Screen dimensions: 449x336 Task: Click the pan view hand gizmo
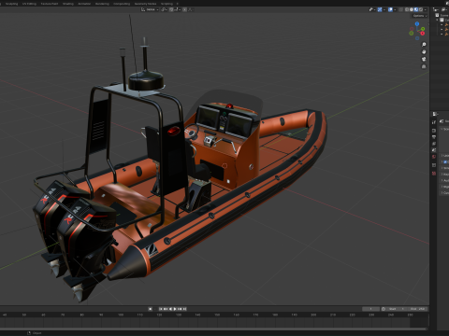point(424,52)
